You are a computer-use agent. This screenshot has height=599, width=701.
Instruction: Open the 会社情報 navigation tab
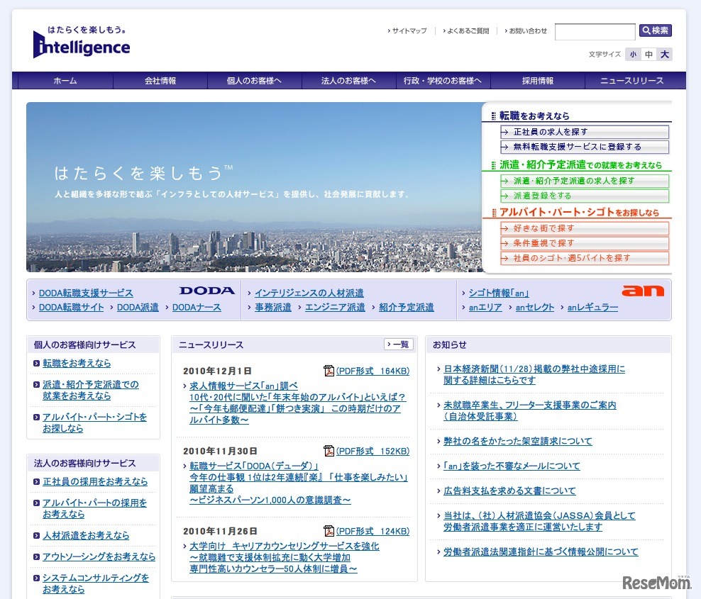(x=160, y=81)
